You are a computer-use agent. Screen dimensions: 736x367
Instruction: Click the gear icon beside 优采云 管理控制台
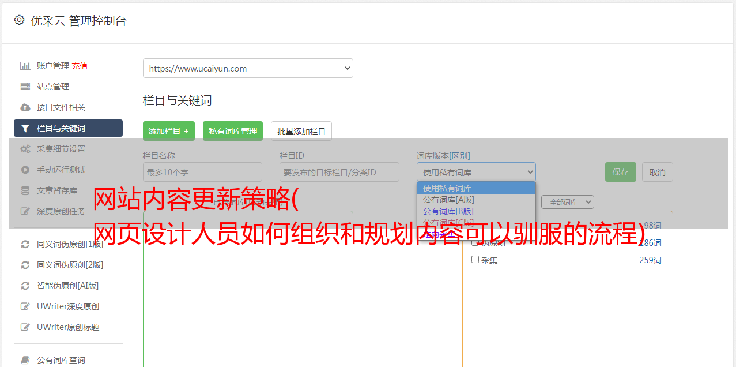[19, 20]
